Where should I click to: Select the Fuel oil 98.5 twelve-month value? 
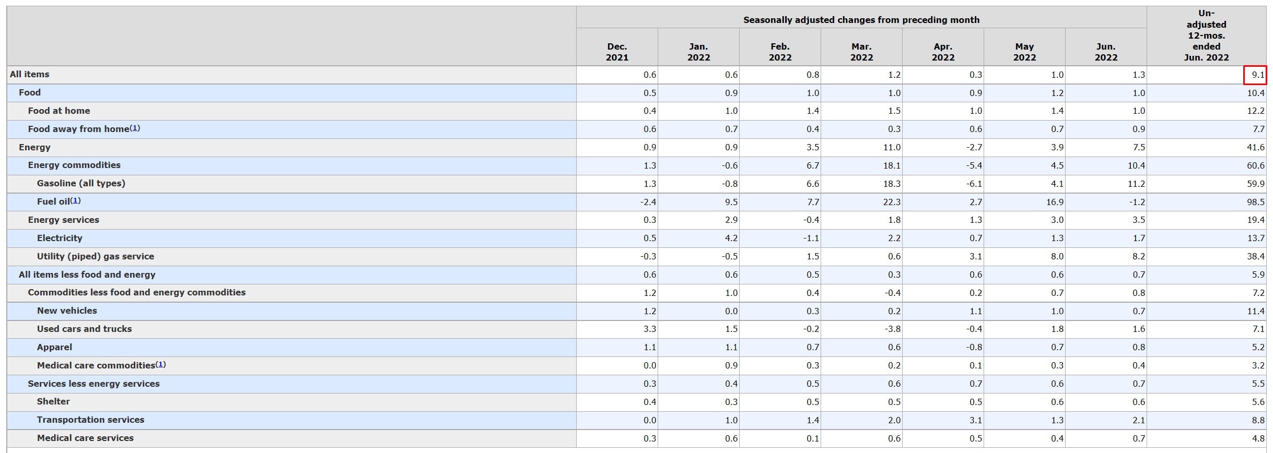tap(1255, 202)
